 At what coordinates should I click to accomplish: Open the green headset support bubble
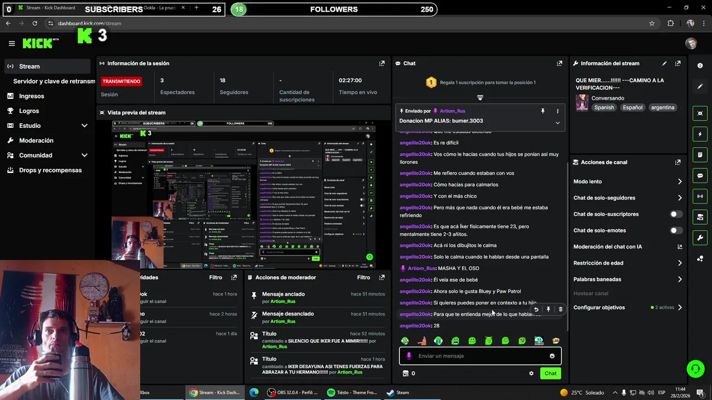point(695,368)
